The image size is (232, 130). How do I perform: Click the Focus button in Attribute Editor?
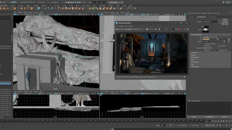pyautogui.click(x=225, y=20)
